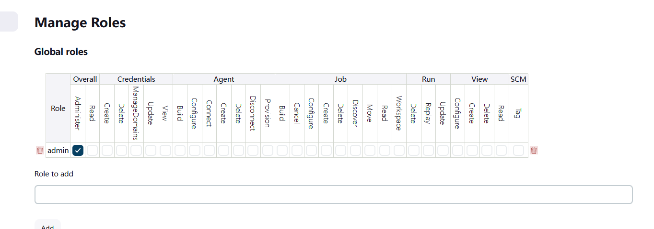Check Job Discover for admin role

355,151
